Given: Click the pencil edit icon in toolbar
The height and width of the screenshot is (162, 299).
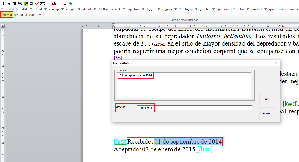Looking at the screenshot, I should pyautogui.click(x=9, y=4).
